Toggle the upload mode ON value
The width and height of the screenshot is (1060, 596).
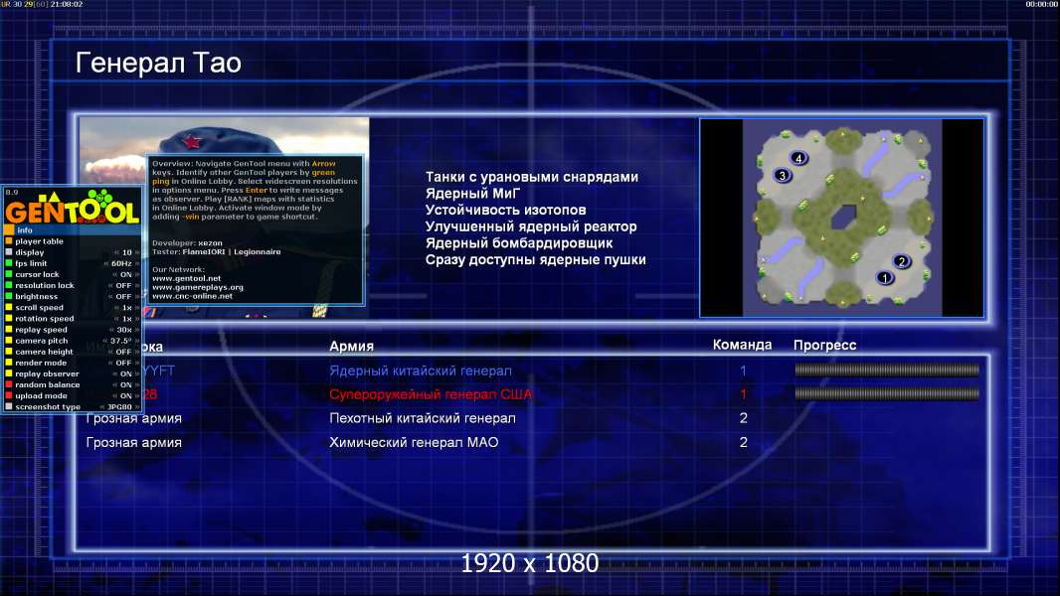click(x=125, y=396)
